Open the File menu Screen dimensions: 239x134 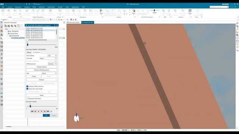[x=3, y=7]
